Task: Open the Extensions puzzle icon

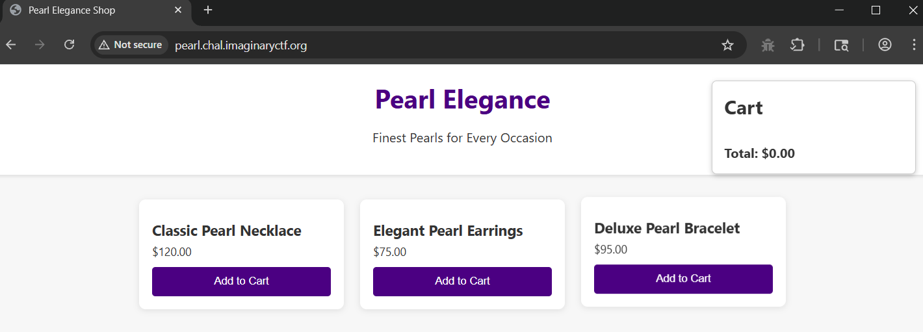Action: coord(797,45)
